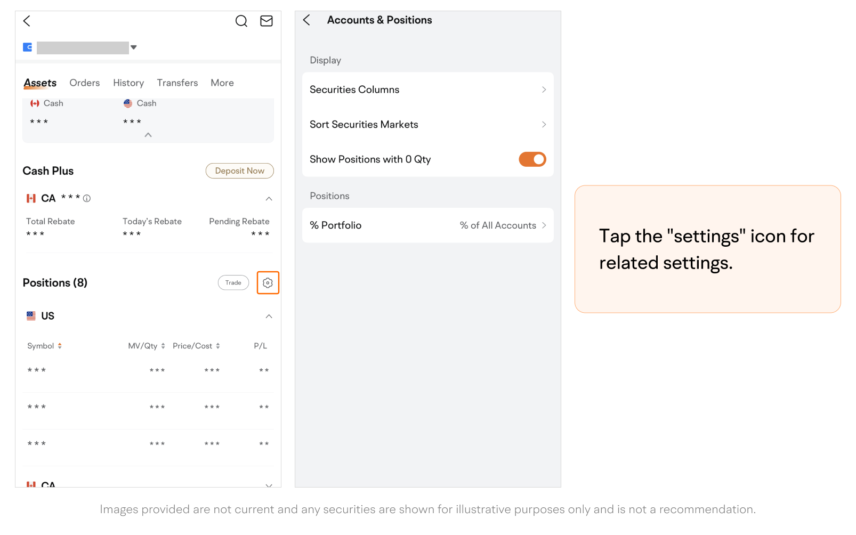Open the messages envelope icon
Viewport: 856px width, 535px height.
pos(267,21)
